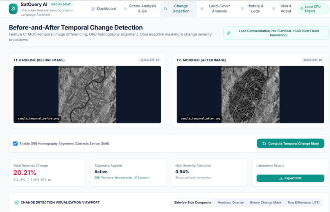330x212 pixels.
Task: Click Compute Temporal Change Mask button
Action: (290, 143)
